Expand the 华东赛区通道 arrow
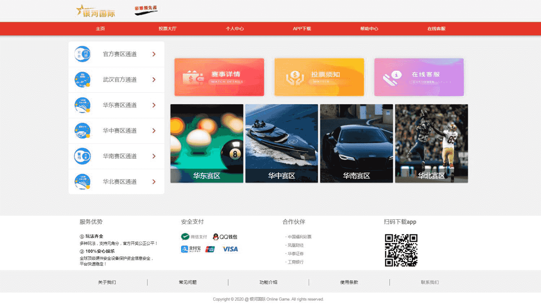 click(x=154, y=105)
